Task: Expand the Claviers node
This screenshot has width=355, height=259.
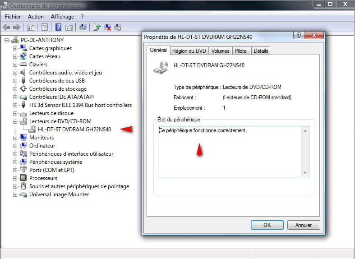Action: click(x=15, y=65)
